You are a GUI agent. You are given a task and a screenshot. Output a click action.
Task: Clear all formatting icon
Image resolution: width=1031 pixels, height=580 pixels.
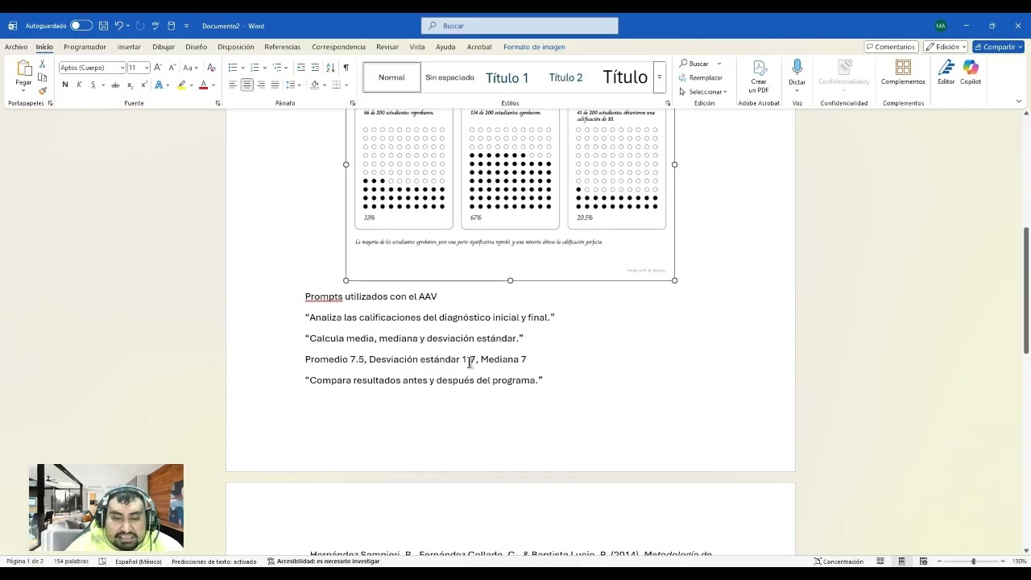pyautogui.click(x=211, y=68)
